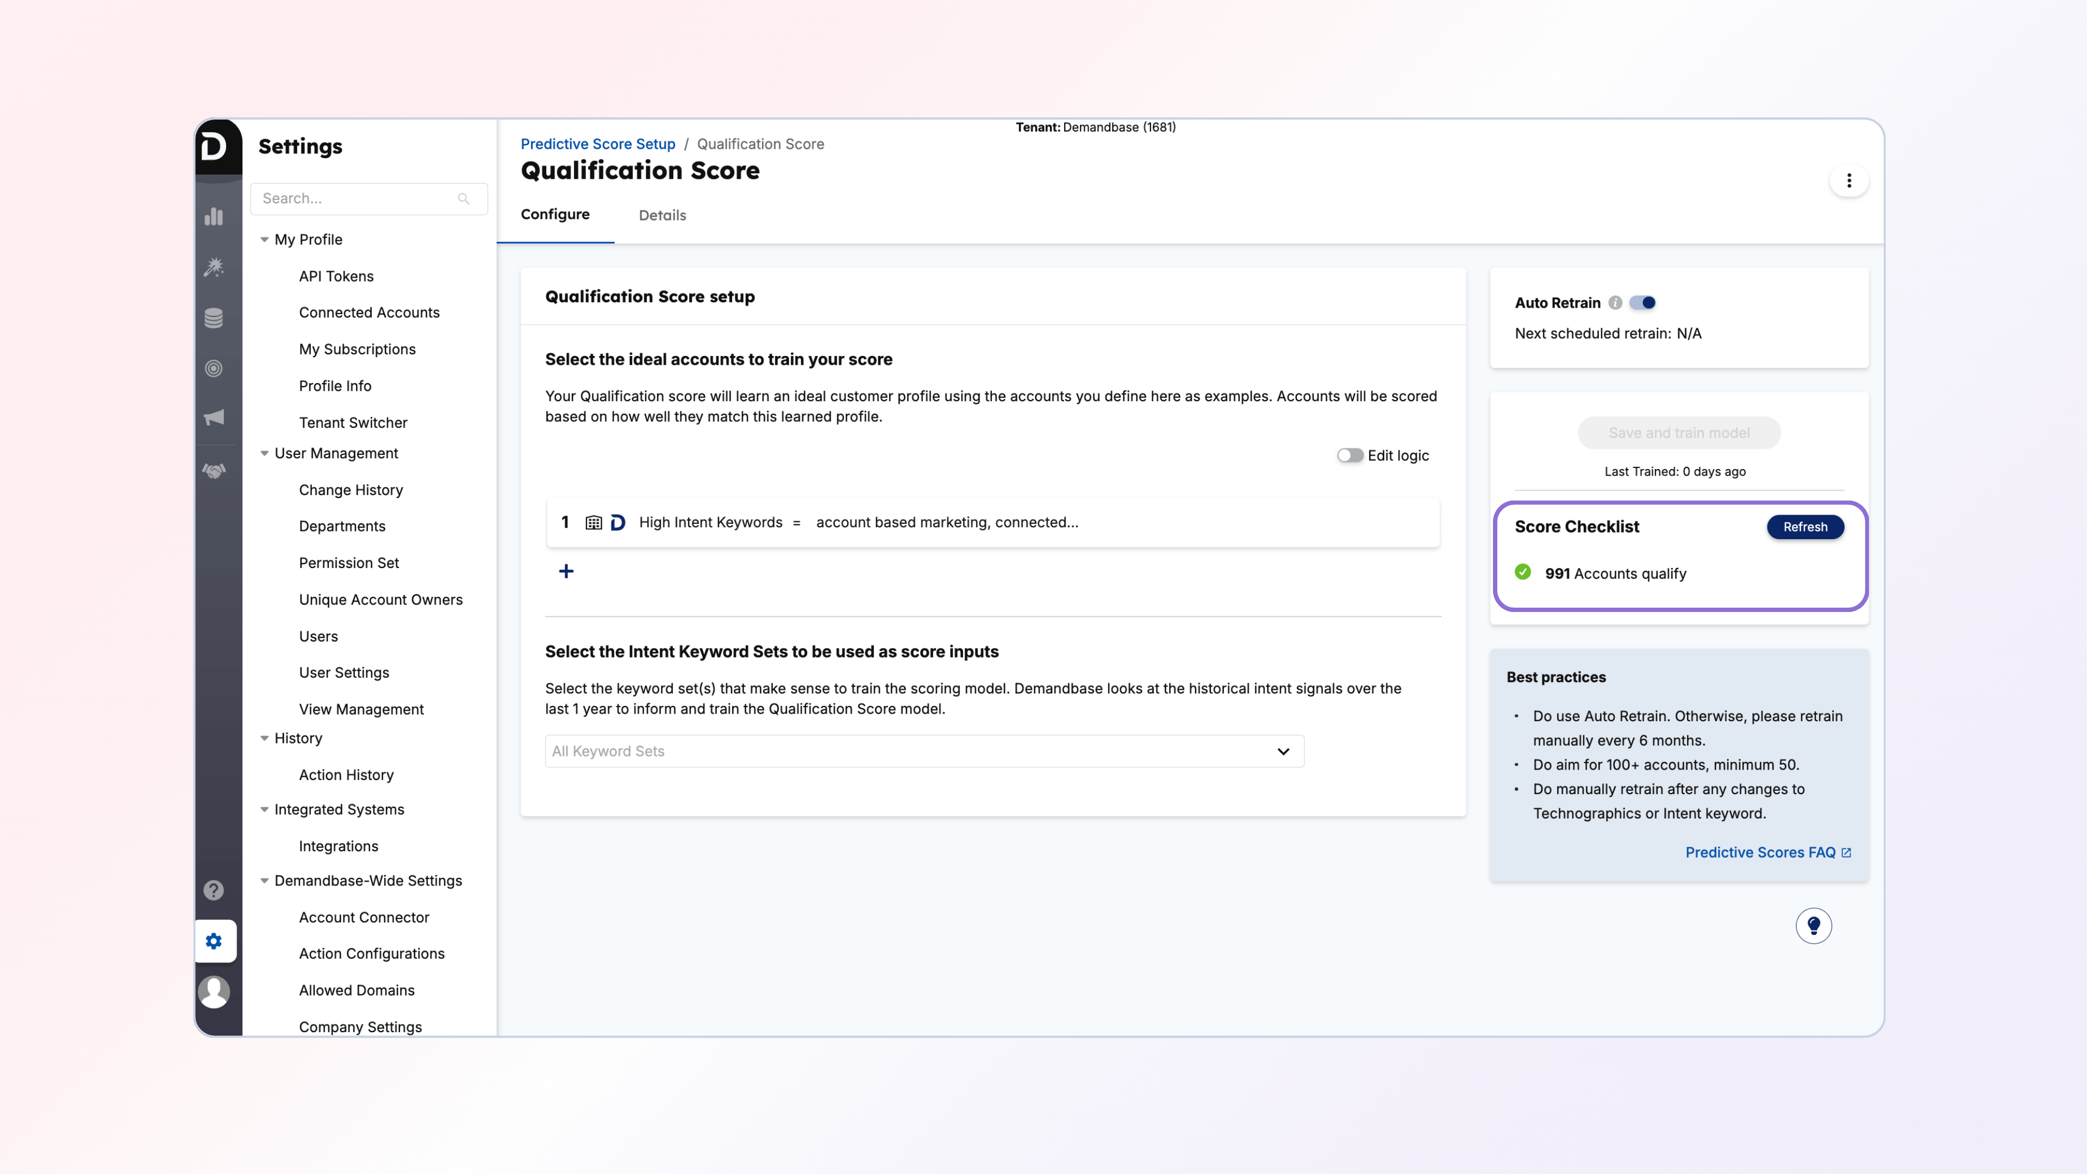Select the Configure tab
The image size is (2087, 1174).
coord(555,215)
